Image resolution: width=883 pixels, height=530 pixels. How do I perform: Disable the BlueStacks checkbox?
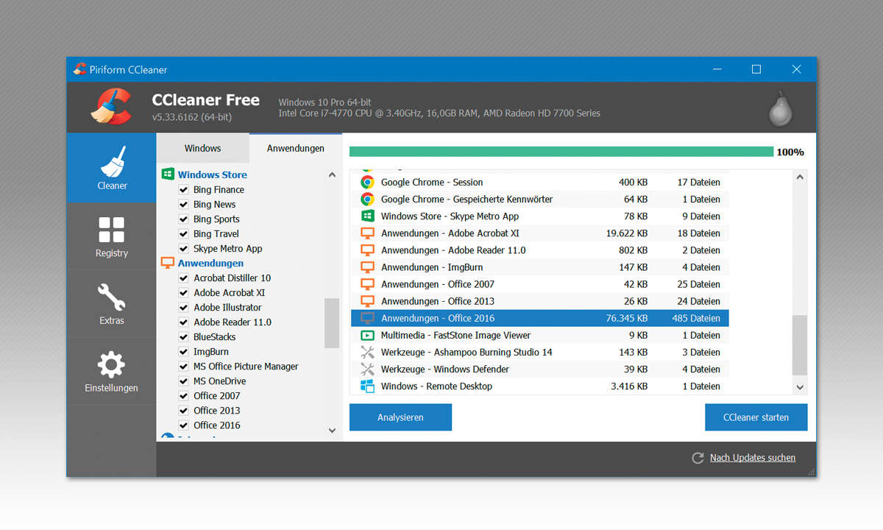point(184,336)
